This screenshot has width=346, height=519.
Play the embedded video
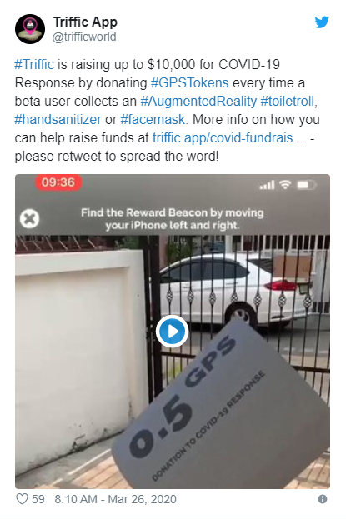pyautogui.click(x=172, y=332)
